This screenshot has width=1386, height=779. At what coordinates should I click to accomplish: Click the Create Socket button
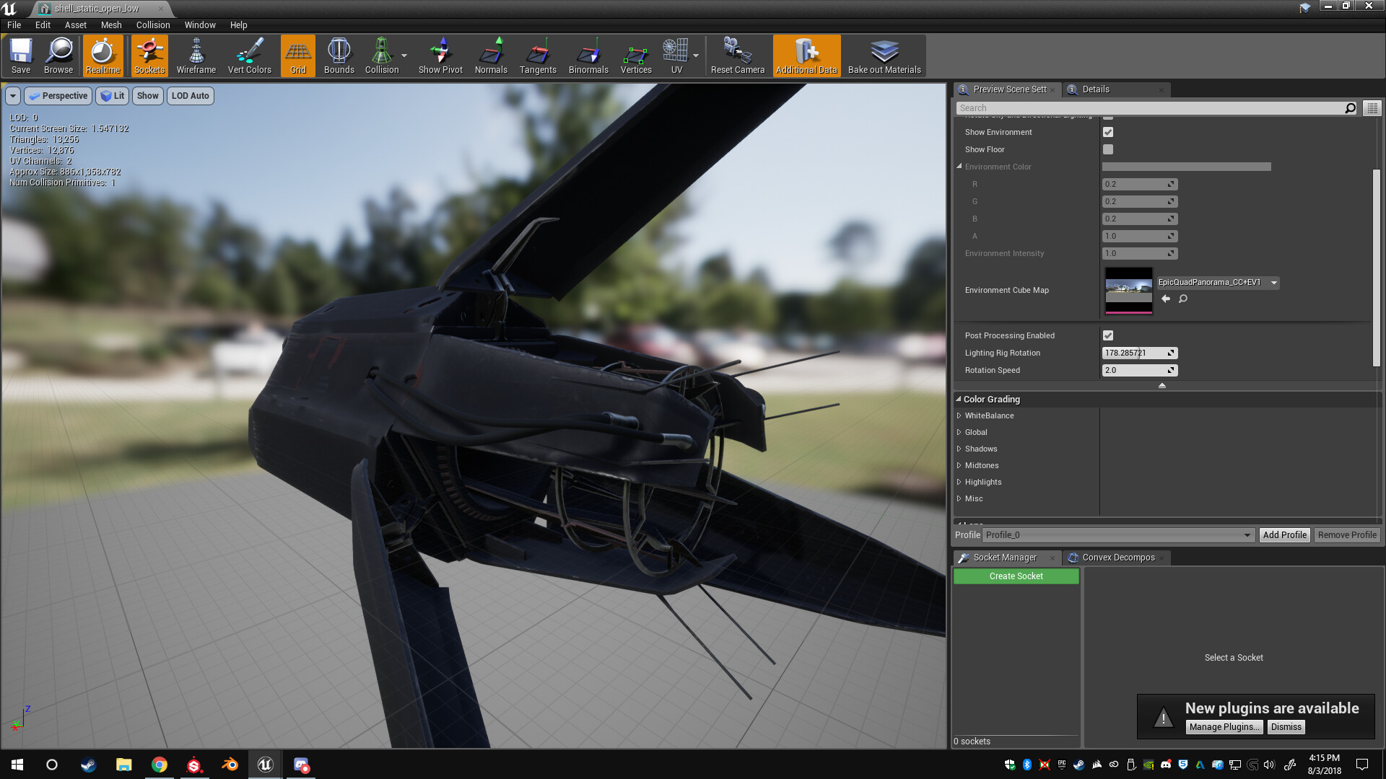click(1016, 576)
